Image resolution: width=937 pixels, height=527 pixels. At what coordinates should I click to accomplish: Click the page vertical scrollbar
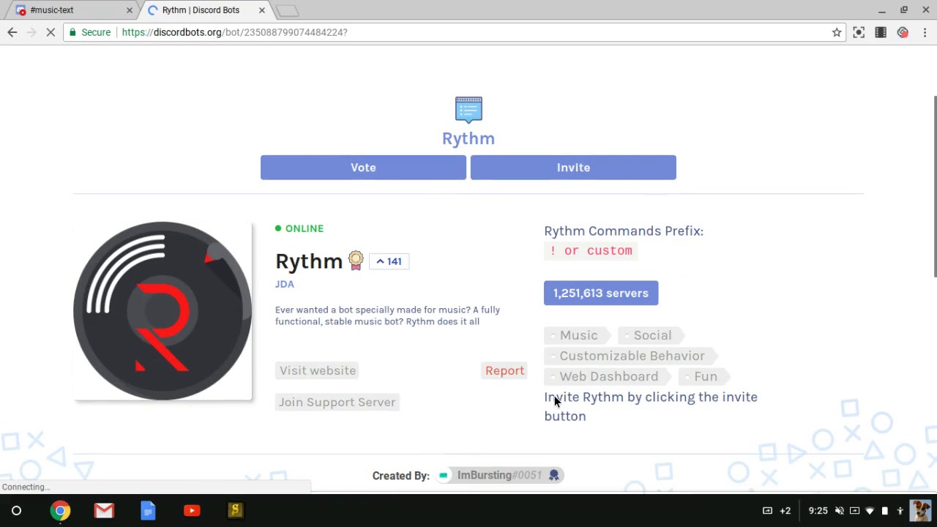(x=934, y=187)
